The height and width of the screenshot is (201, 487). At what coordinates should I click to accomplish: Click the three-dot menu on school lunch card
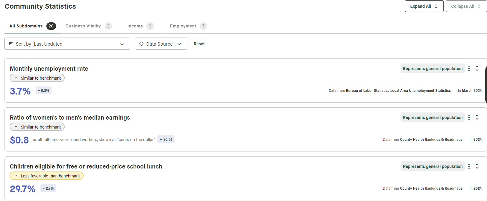(x=469, y=166)
